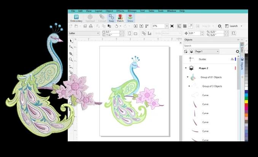258x157 pixels.
Task: Click the Embroidery toolbar button
Action: click(76, 18)
